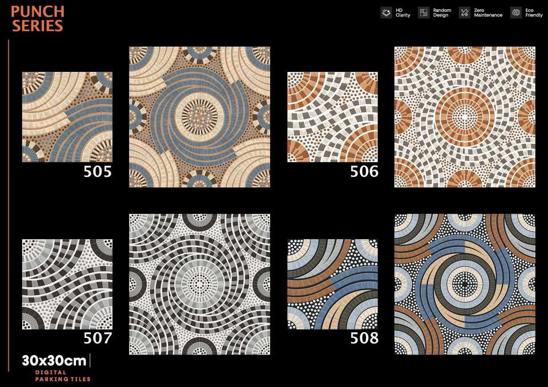Click the 507 tile number
This screenshot has height=387, width=548.
(98, 338)
